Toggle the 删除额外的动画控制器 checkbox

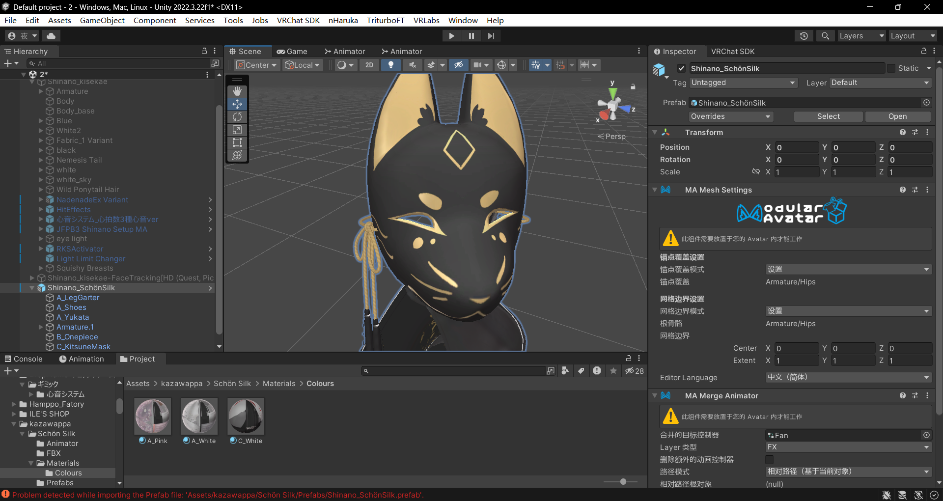coord(770,460)
